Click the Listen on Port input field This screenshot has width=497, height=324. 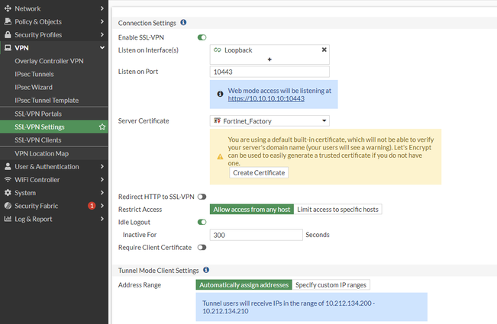(269, 72)
